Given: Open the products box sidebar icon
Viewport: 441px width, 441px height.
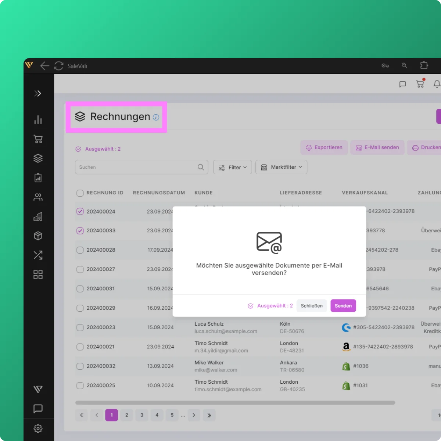Looking at the screenshot, I should click(38, 236).
